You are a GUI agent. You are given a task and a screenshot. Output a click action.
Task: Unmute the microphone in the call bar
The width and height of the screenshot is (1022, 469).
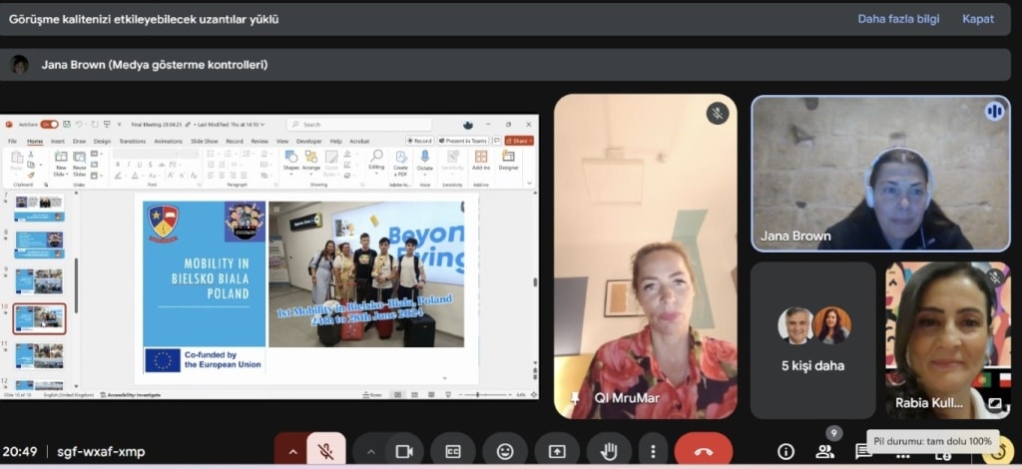(x=325, y=451)
